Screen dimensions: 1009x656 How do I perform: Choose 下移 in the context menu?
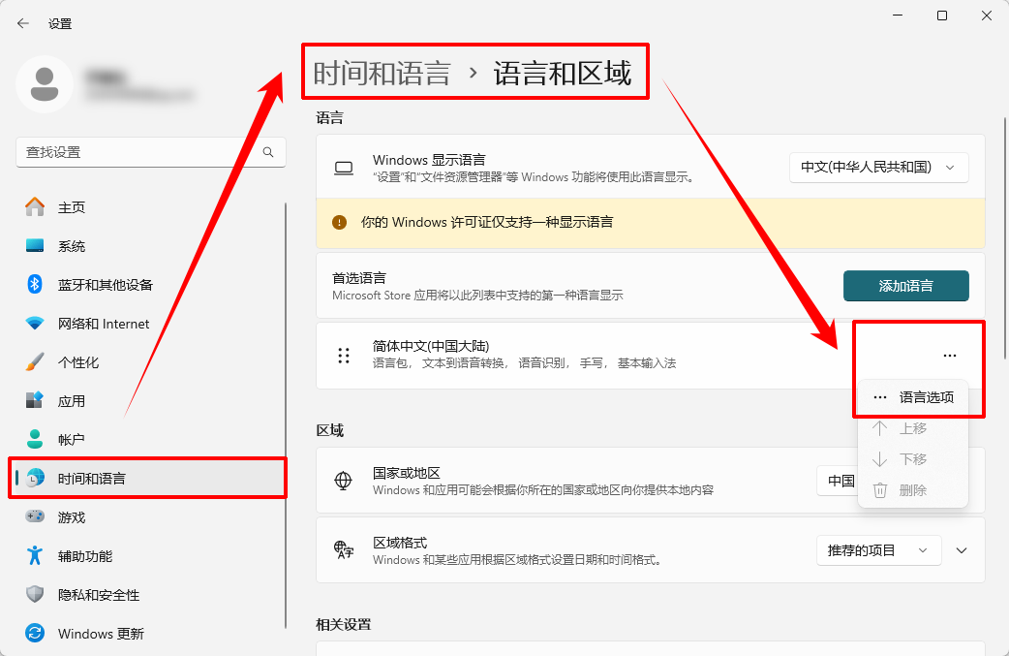pos(913,459)
